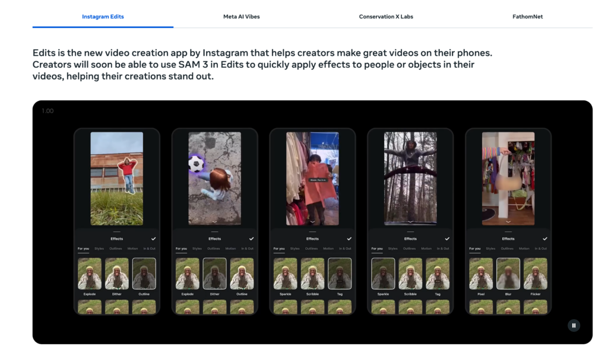
Task: Choose the Pixel effect thumbnail
Action: (480, 273)
